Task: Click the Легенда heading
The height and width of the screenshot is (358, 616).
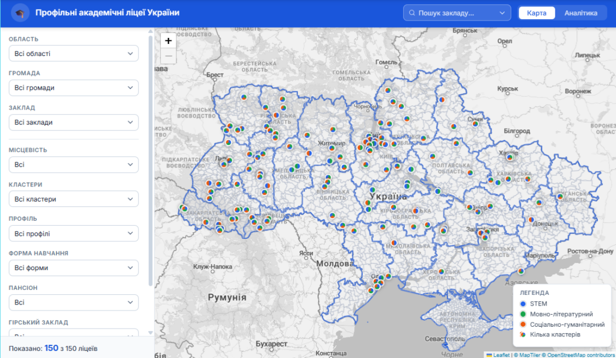Action: pos(534,293)
